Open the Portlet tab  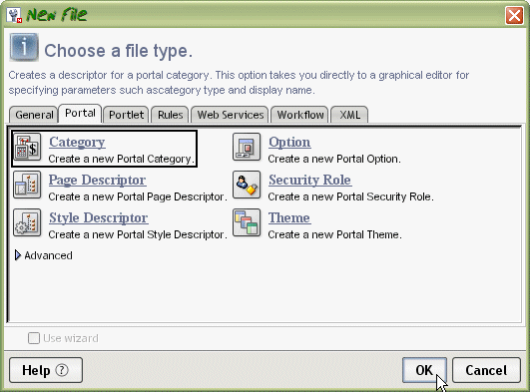pos(126,115)
